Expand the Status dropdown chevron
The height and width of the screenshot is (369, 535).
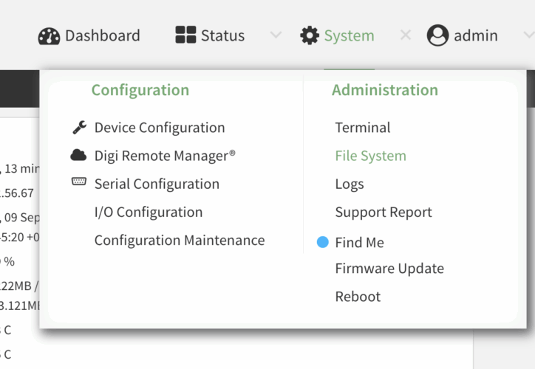click(275, 35)
